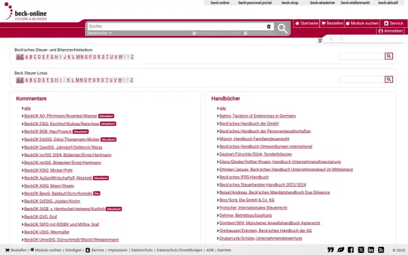The width and height of the screenshot is (408, 255).
Task: Expand the Detailsuche dropdown
Action: point(99,33)
